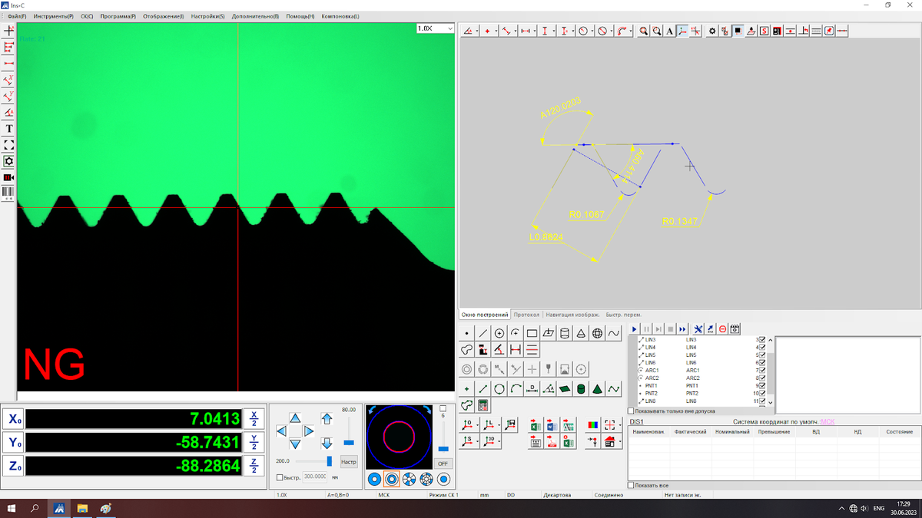Click fast-forward in program controls
This screenshot has width=922, height=518.
[x=682, y=329]
